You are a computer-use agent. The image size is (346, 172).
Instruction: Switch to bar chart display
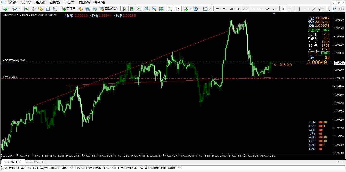click(x=125, y=9)
